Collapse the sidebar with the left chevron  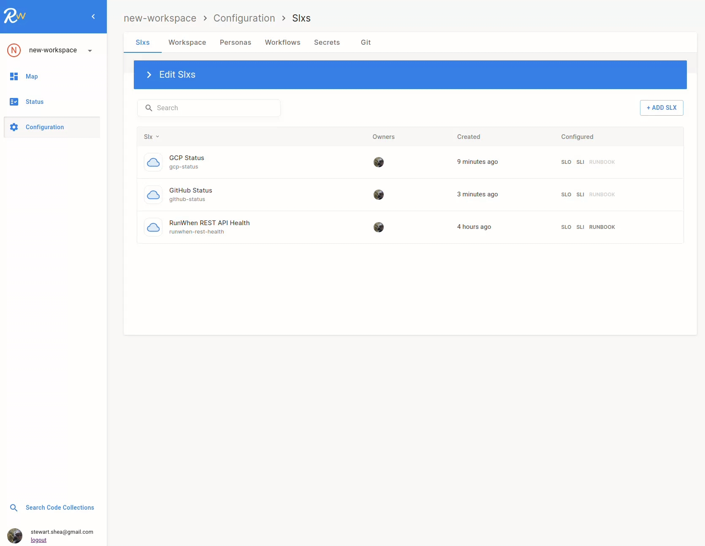click(93, 16)
